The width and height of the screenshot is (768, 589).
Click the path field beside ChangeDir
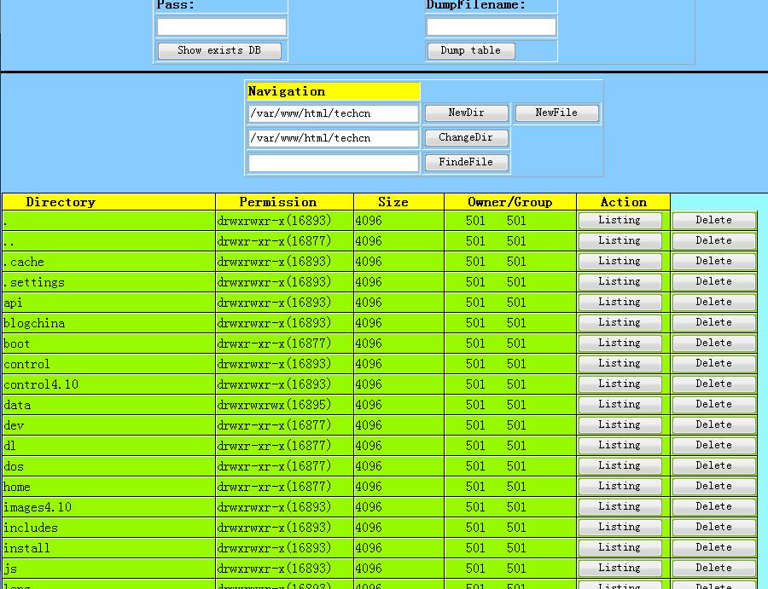click(334, 138)
